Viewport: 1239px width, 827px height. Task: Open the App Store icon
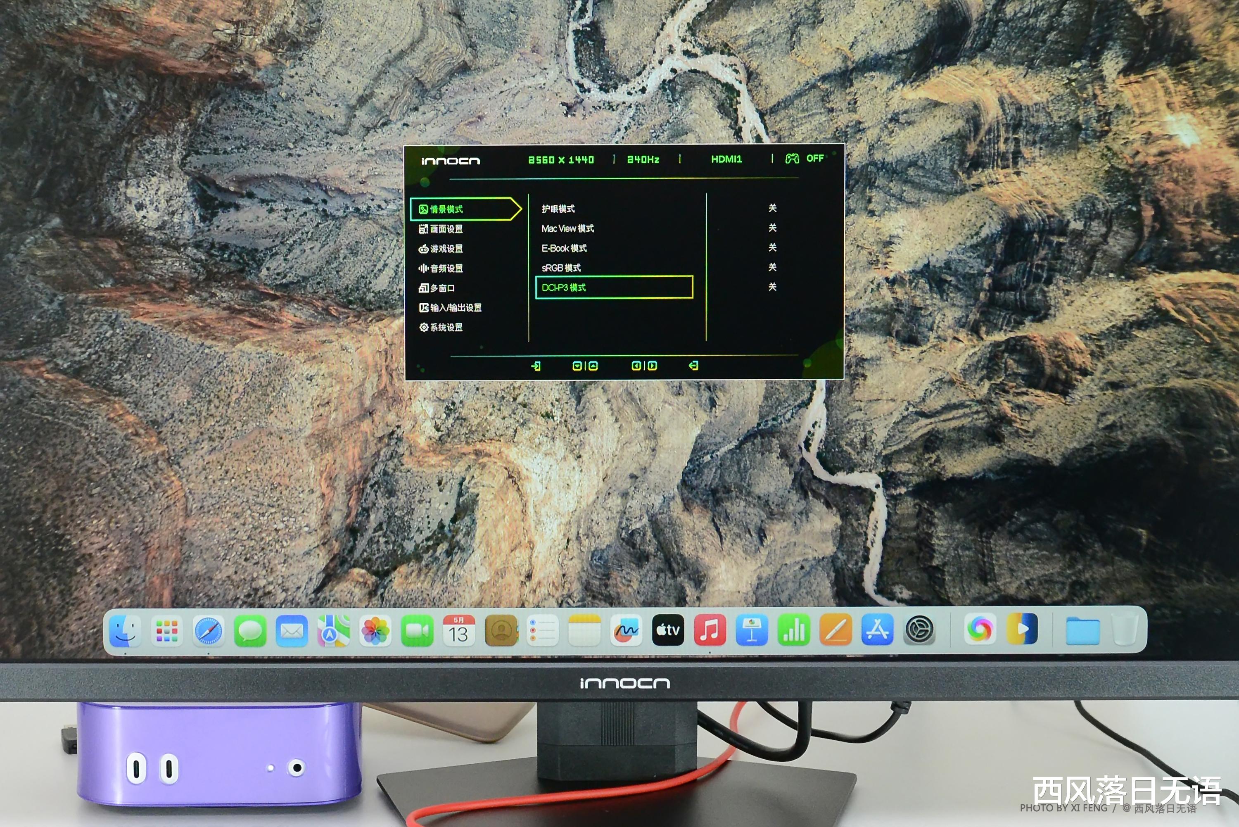[x=877, y=630]
